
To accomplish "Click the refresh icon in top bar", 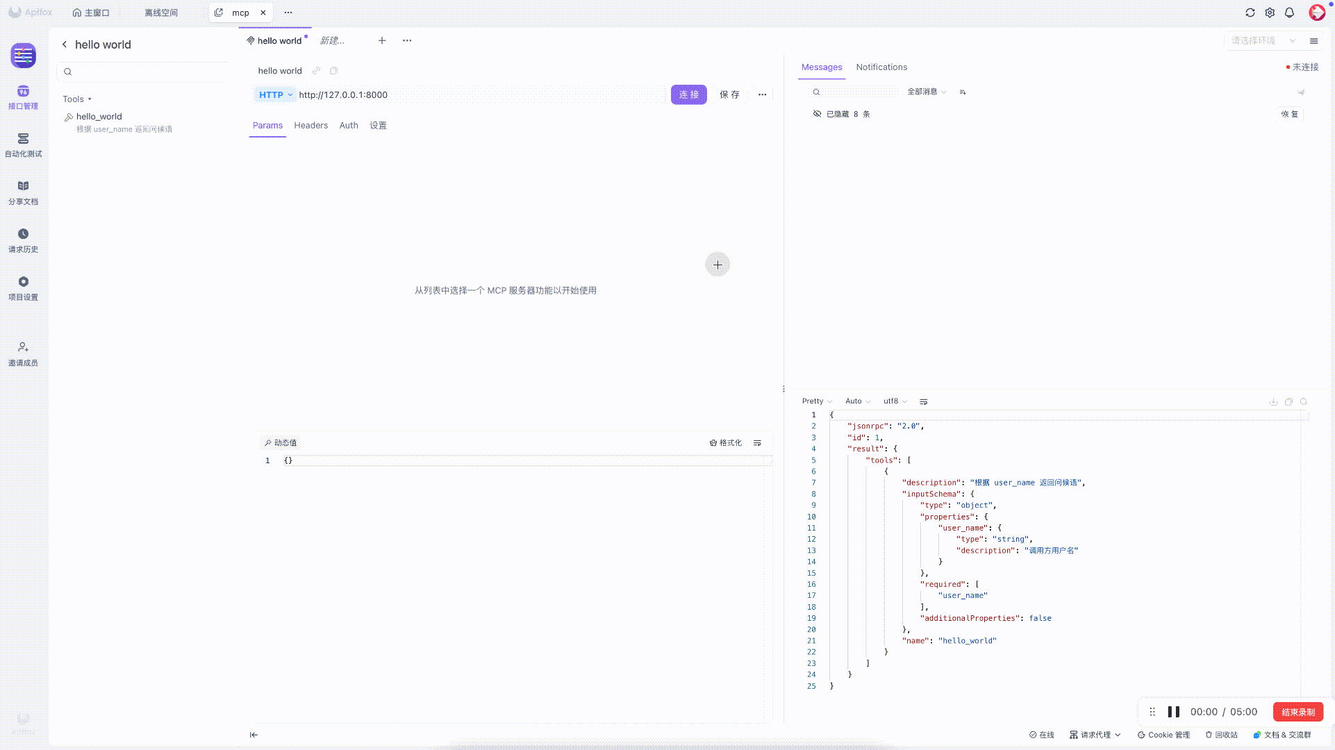I will click(x=1250, y=12).
